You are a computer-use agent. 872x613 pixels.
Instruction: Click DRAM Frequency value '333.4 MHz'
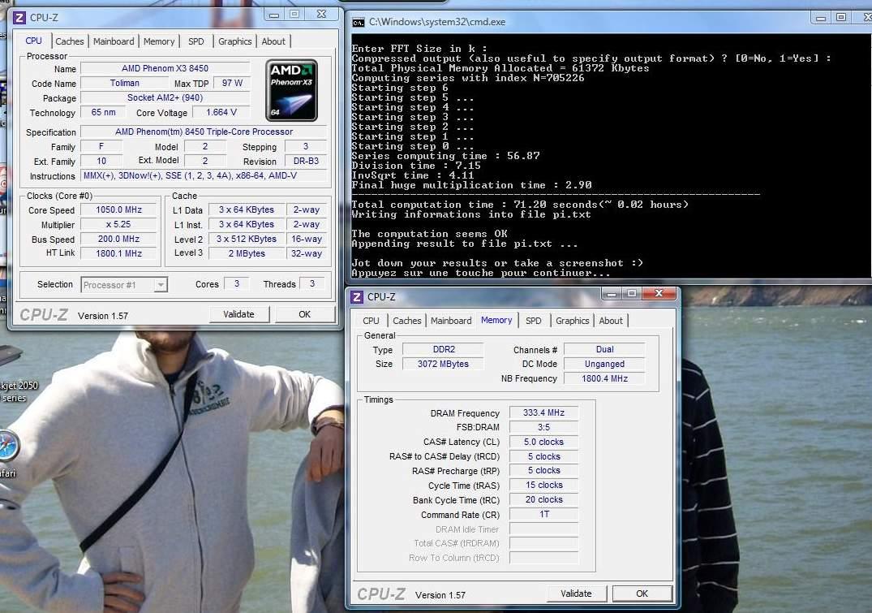click(544, 413)
